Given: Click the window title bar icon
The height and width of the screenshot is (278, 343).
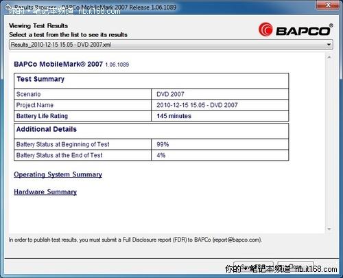Looking at the screenshot, I should (x=8, y=7).
